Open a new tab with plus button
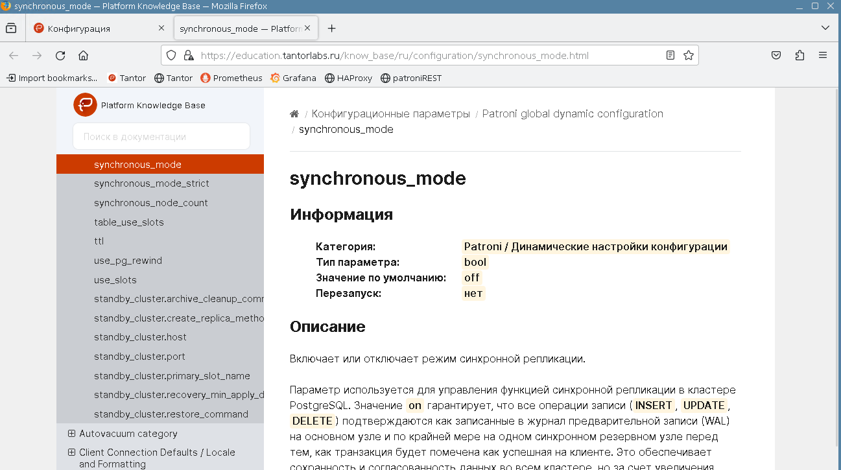 click(331, 29)
